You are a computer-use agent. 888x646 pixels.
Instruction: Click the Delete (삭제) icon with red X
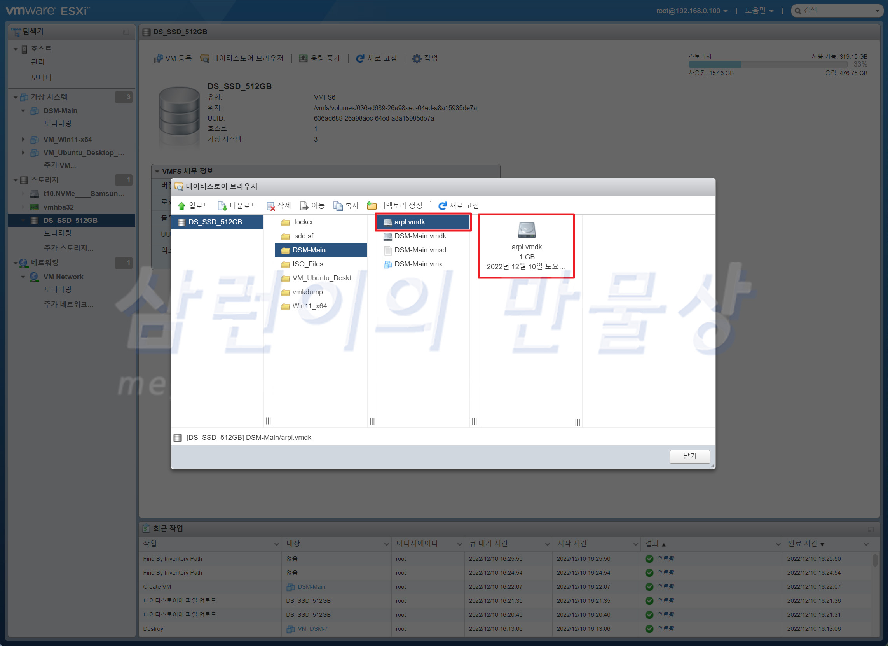click(270, 206)
